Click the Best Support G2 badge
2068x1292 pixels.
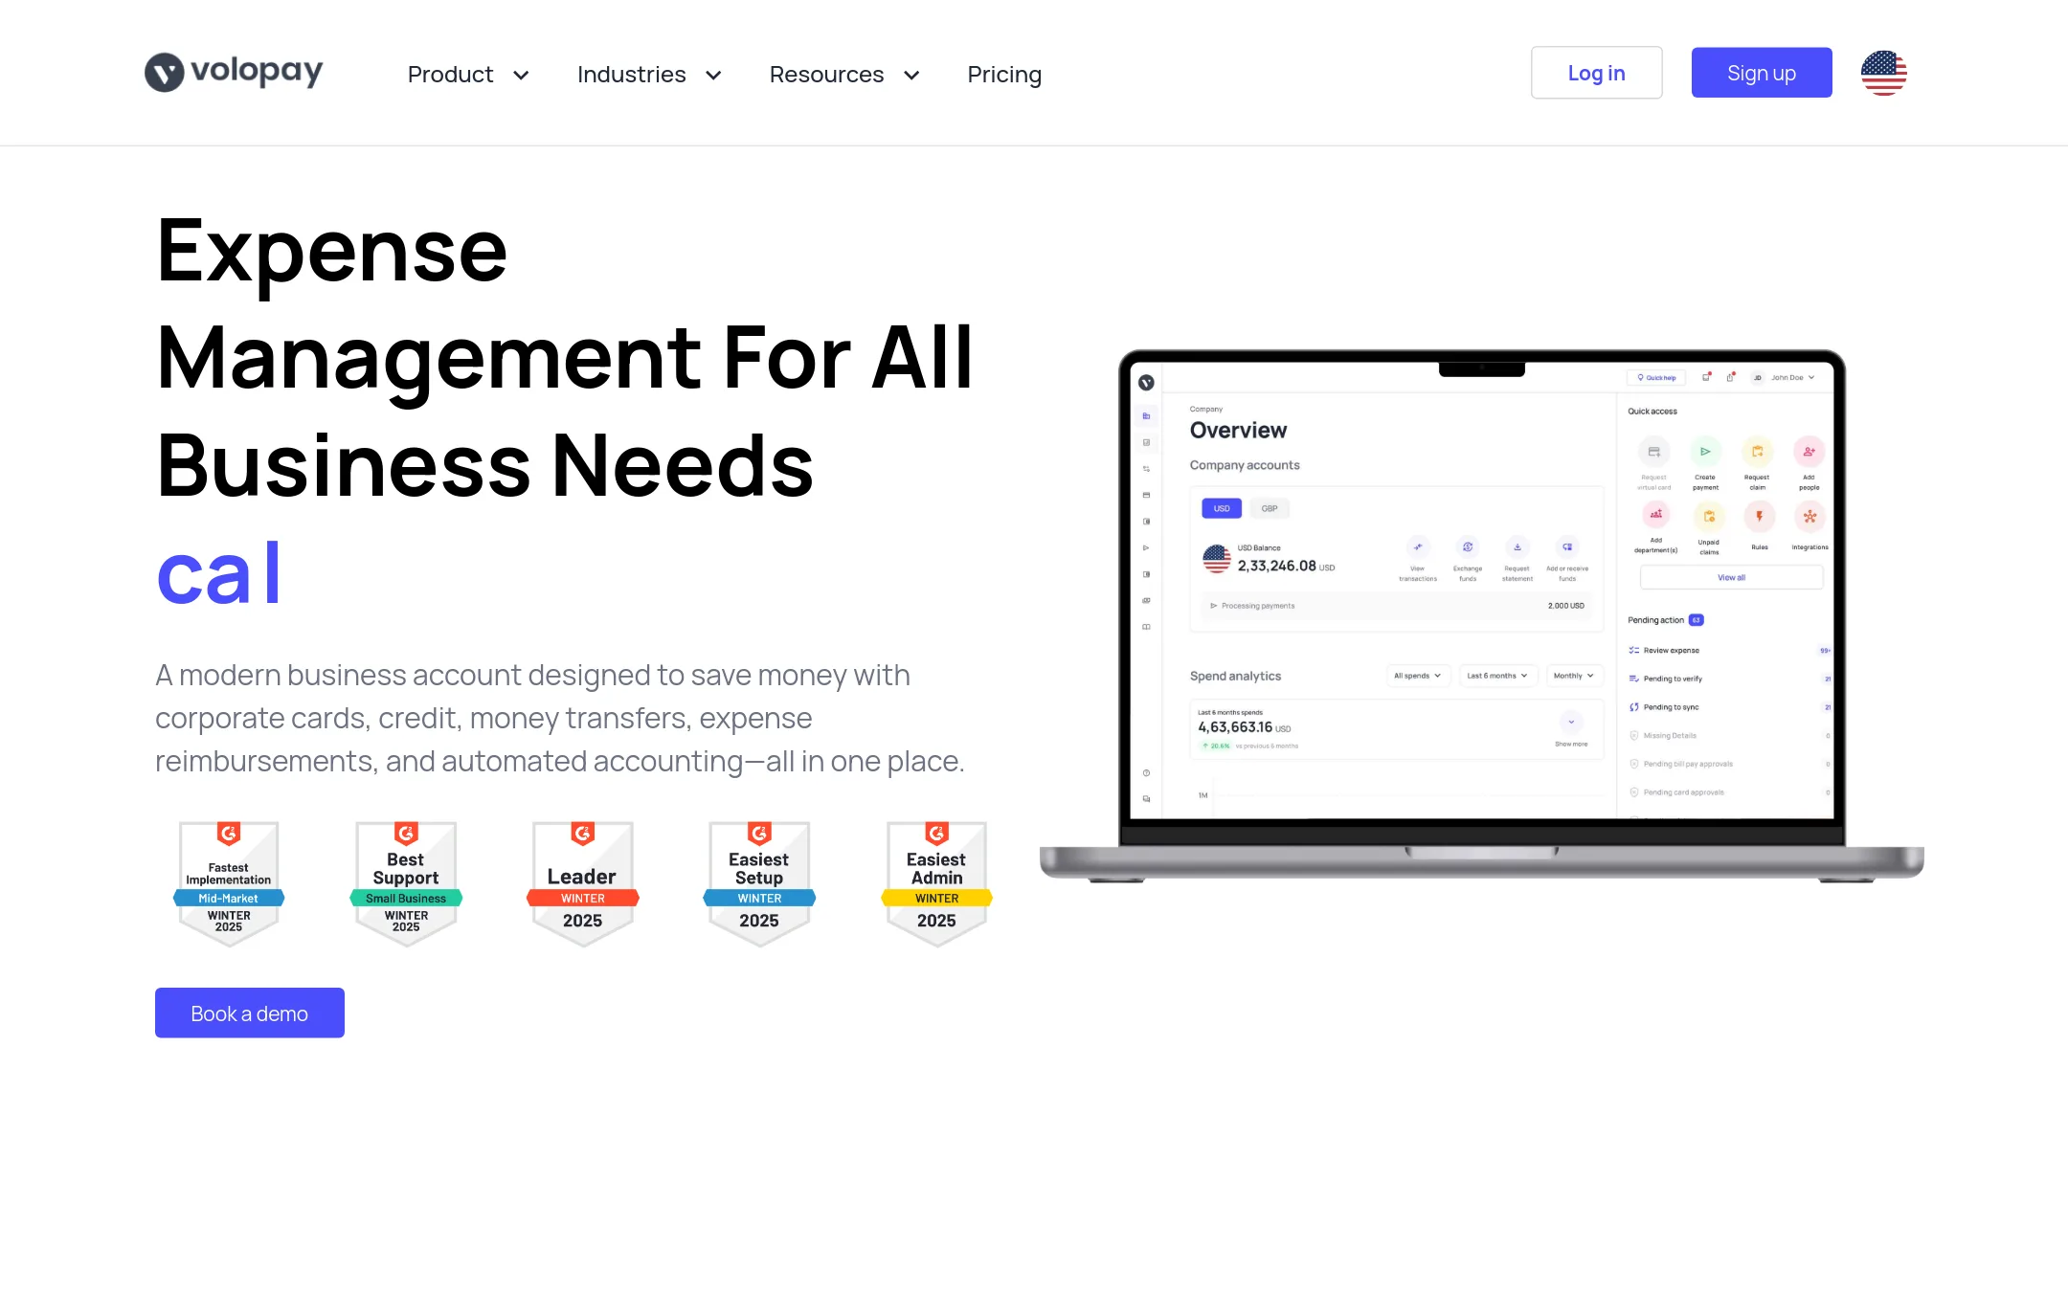point(406,883)
